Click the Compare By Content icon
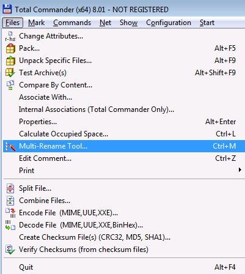This screenshot has height=274, width=245. click(x=10, y=85)
